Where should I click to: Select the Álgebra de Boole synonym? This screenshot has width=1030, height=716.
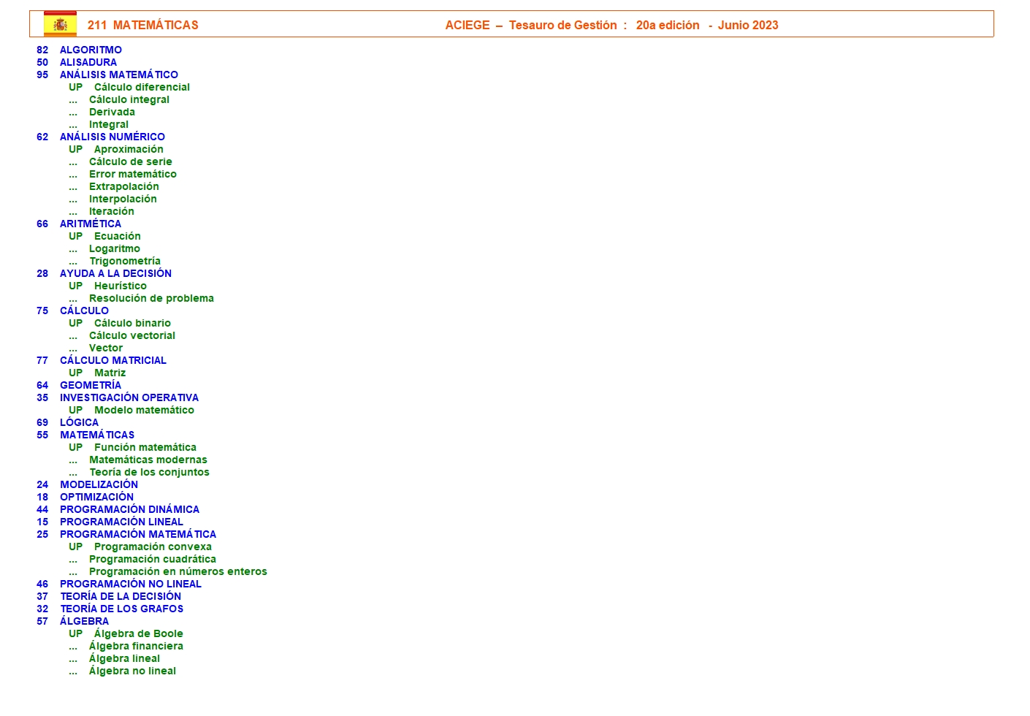coord(138,633)
